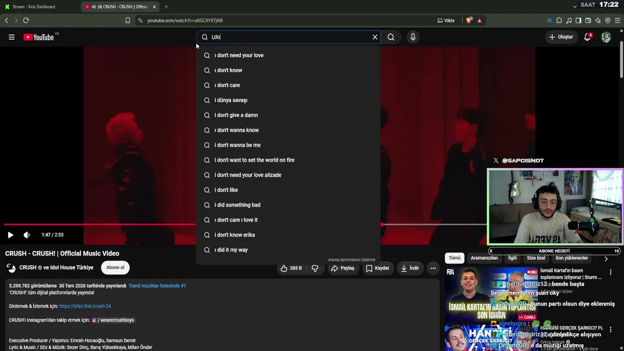This screenshot has height=351, width=624.
Task: Reload the current page
Action: (26, 20)
